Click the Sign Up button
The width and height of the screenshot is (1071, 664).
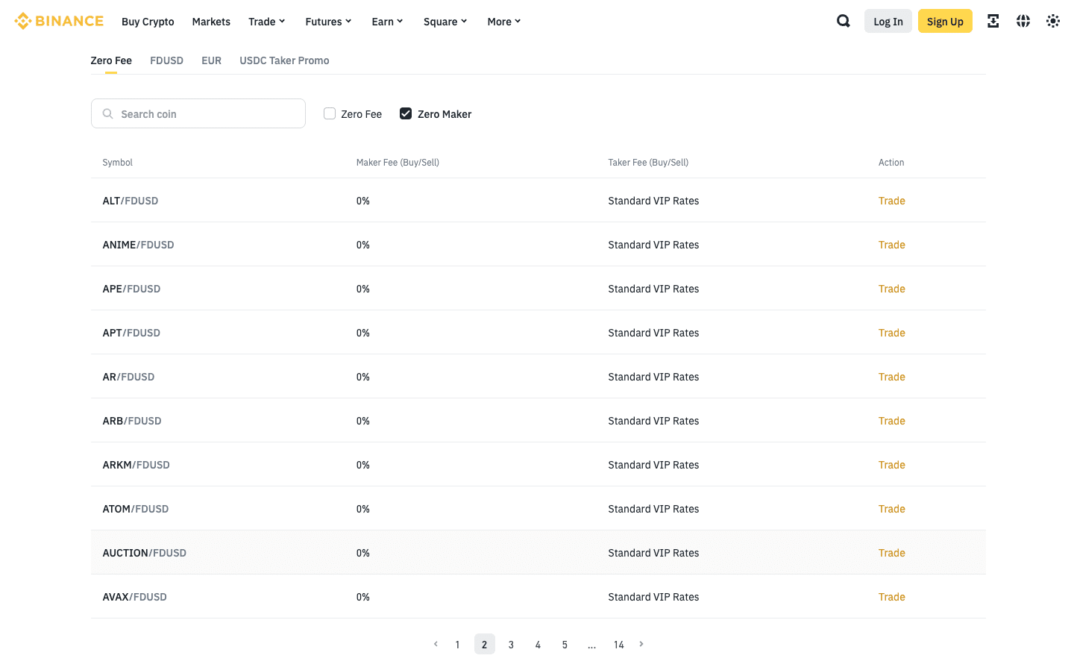pos(945,22)
